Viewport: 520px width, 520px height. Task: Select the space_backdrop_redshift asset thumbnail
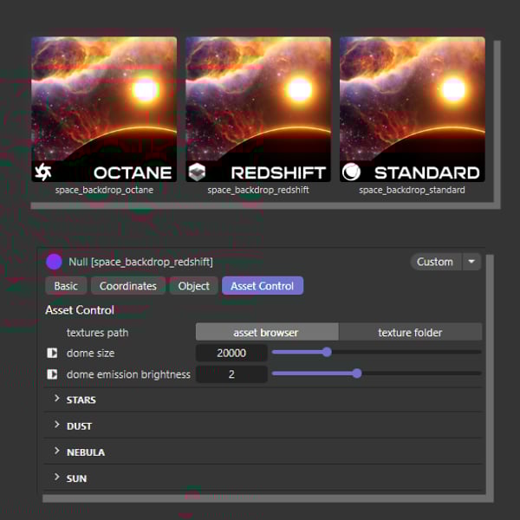click(258, 109)
